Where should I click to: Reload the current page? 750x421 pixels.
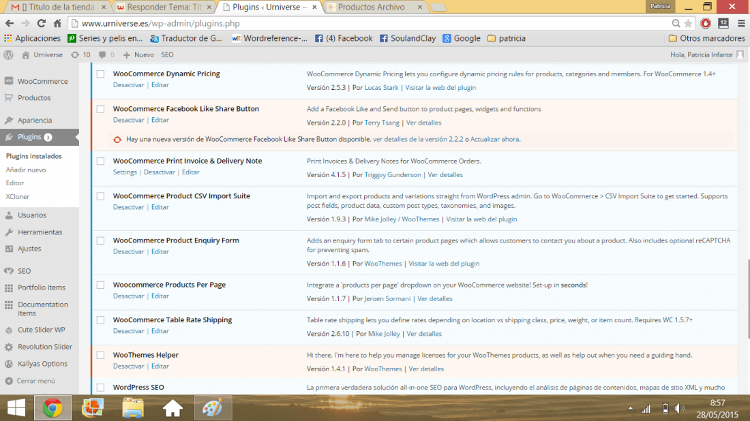[41, 23]
